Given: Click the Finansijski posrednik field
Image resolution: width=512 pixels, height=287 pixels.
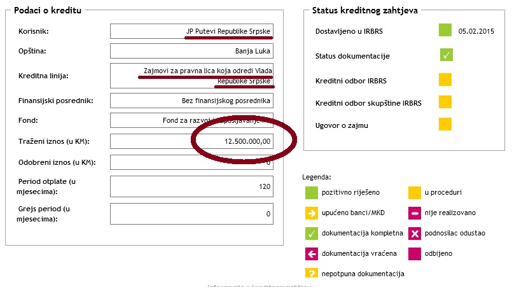Looking at the screenshot, I should tap(191, 101).
